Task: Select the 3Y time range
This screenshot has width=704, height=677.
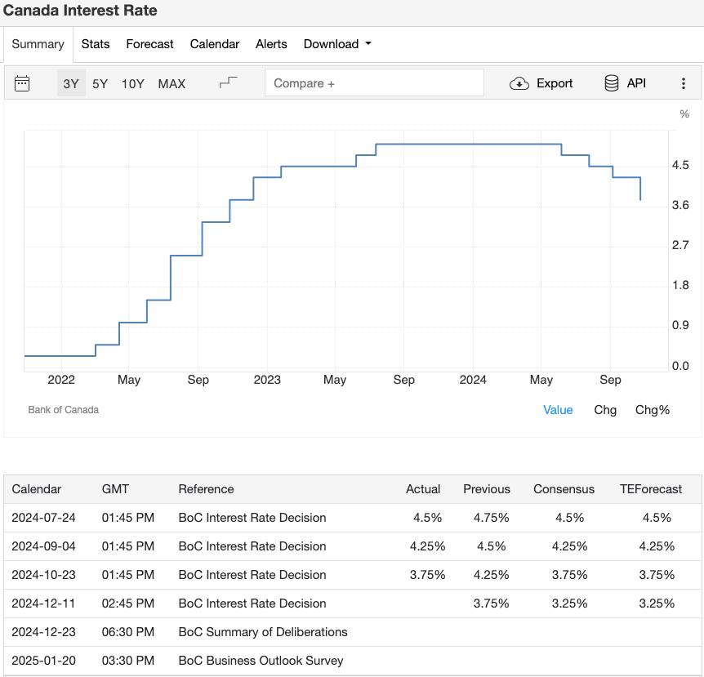Action: click(x=70, y=82)
